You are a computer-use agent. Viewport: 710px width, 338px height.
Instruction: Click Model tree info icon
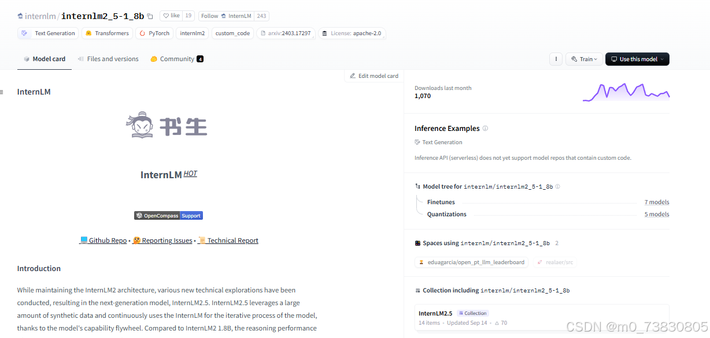pyautogui.click(x=557, y=187)
